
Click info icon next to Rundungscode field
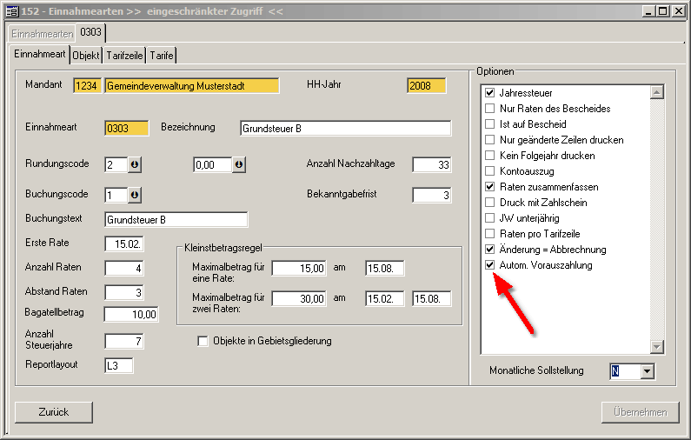[134, 165]
